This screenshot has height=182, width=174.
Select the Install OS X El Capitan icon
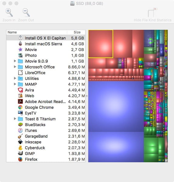coord(20,38)
